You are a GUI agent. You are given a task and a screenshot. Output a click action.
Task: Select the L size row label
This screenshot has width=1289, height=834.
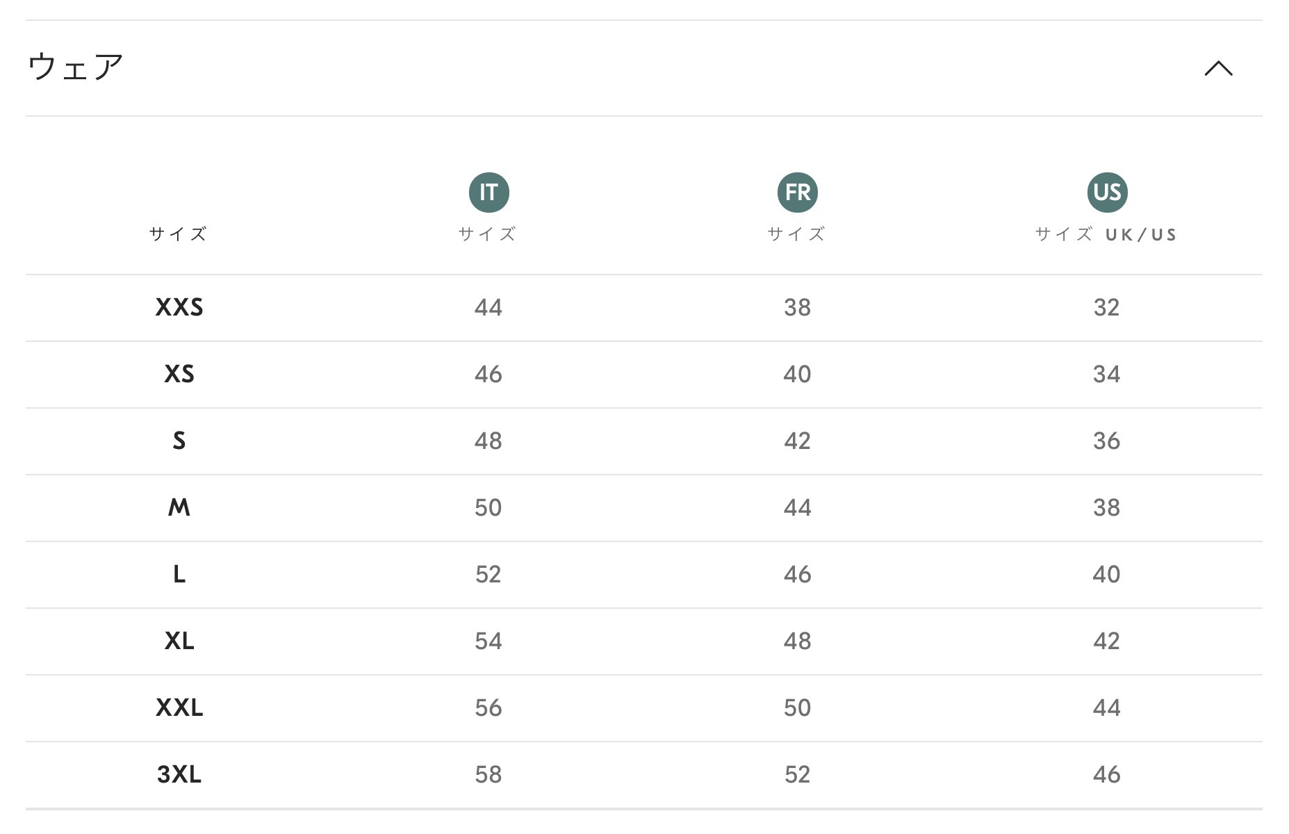point(179,574)
